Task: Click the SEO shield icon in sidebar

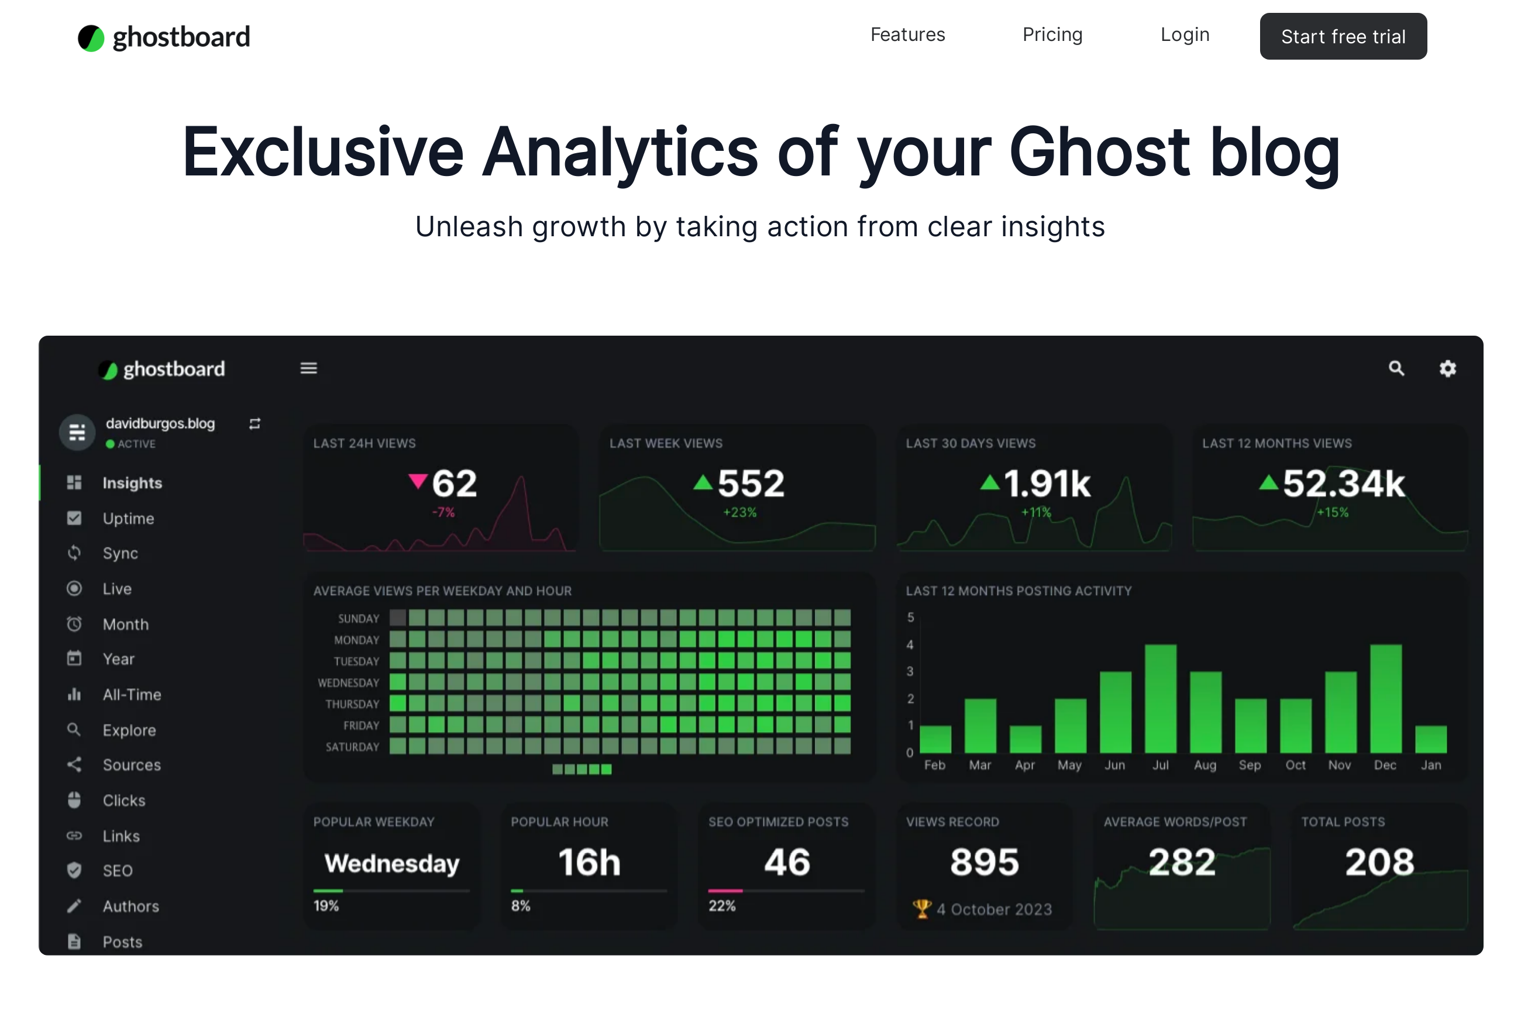Action: pos(74,870)
